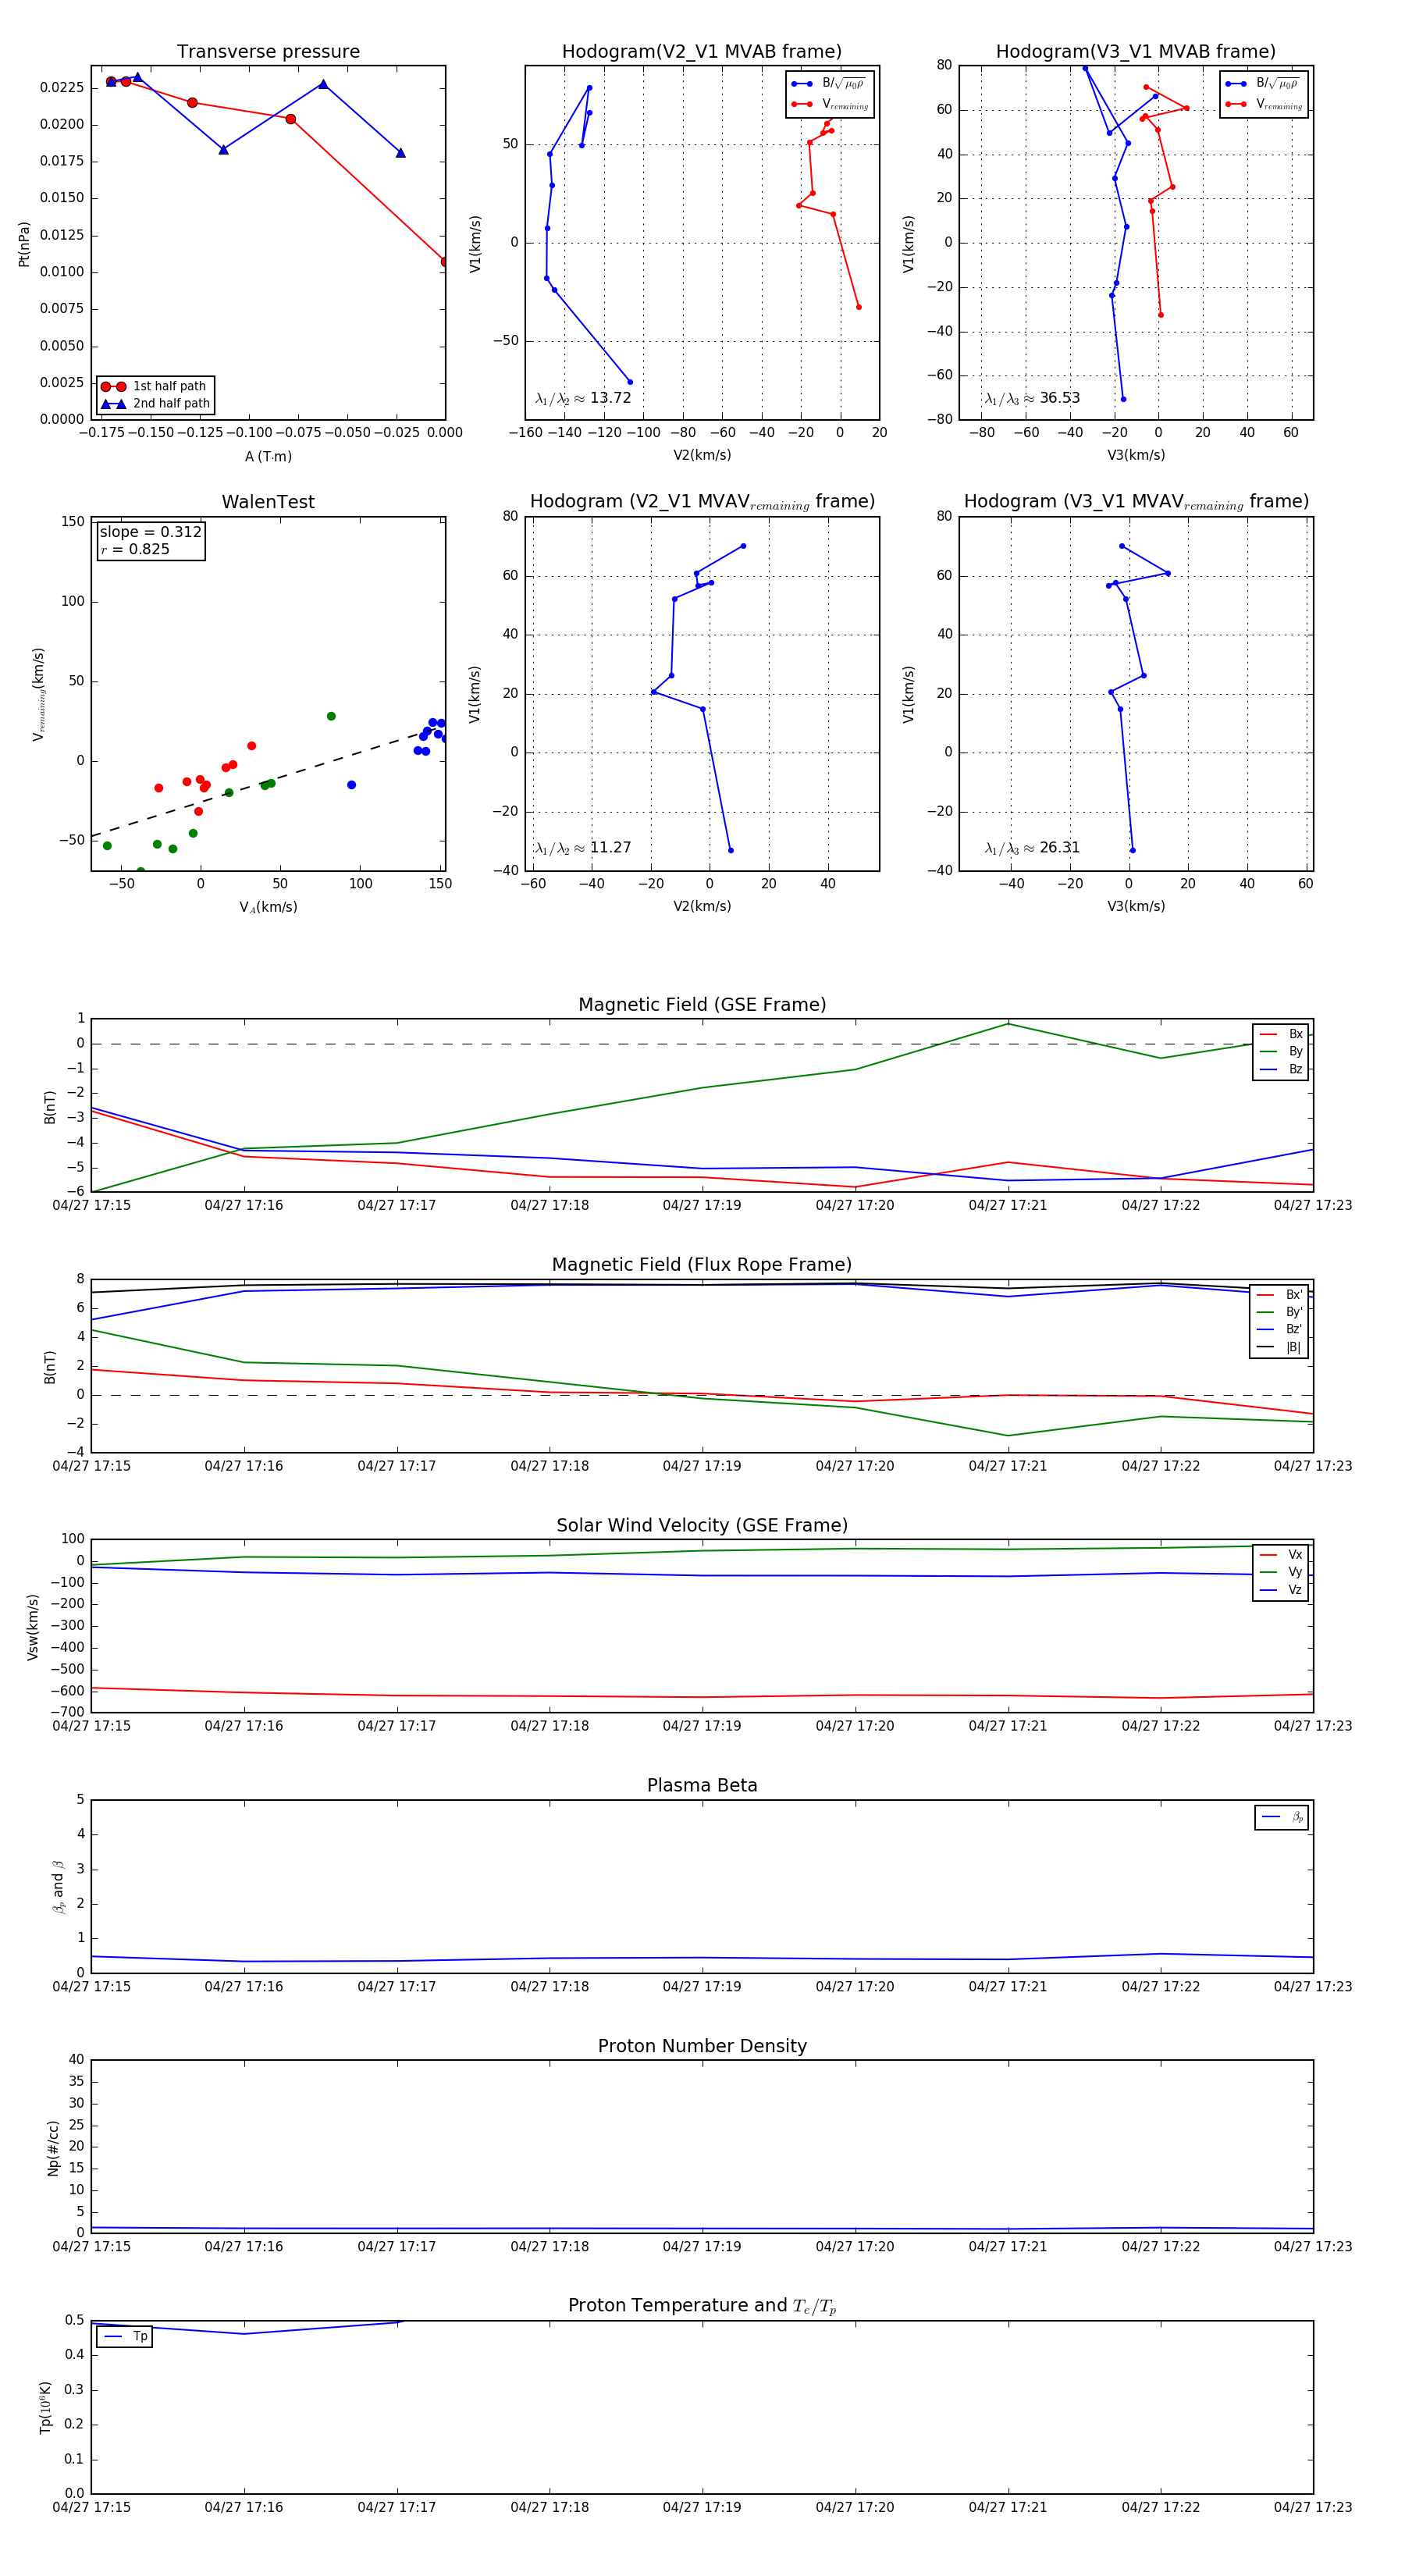Image resolution: width=1405 pixels, height=2576 pixels.
Task: Click the "V2(km/s)" label under V2_V1 MVAB hodogram
Action: click(702, 455)
